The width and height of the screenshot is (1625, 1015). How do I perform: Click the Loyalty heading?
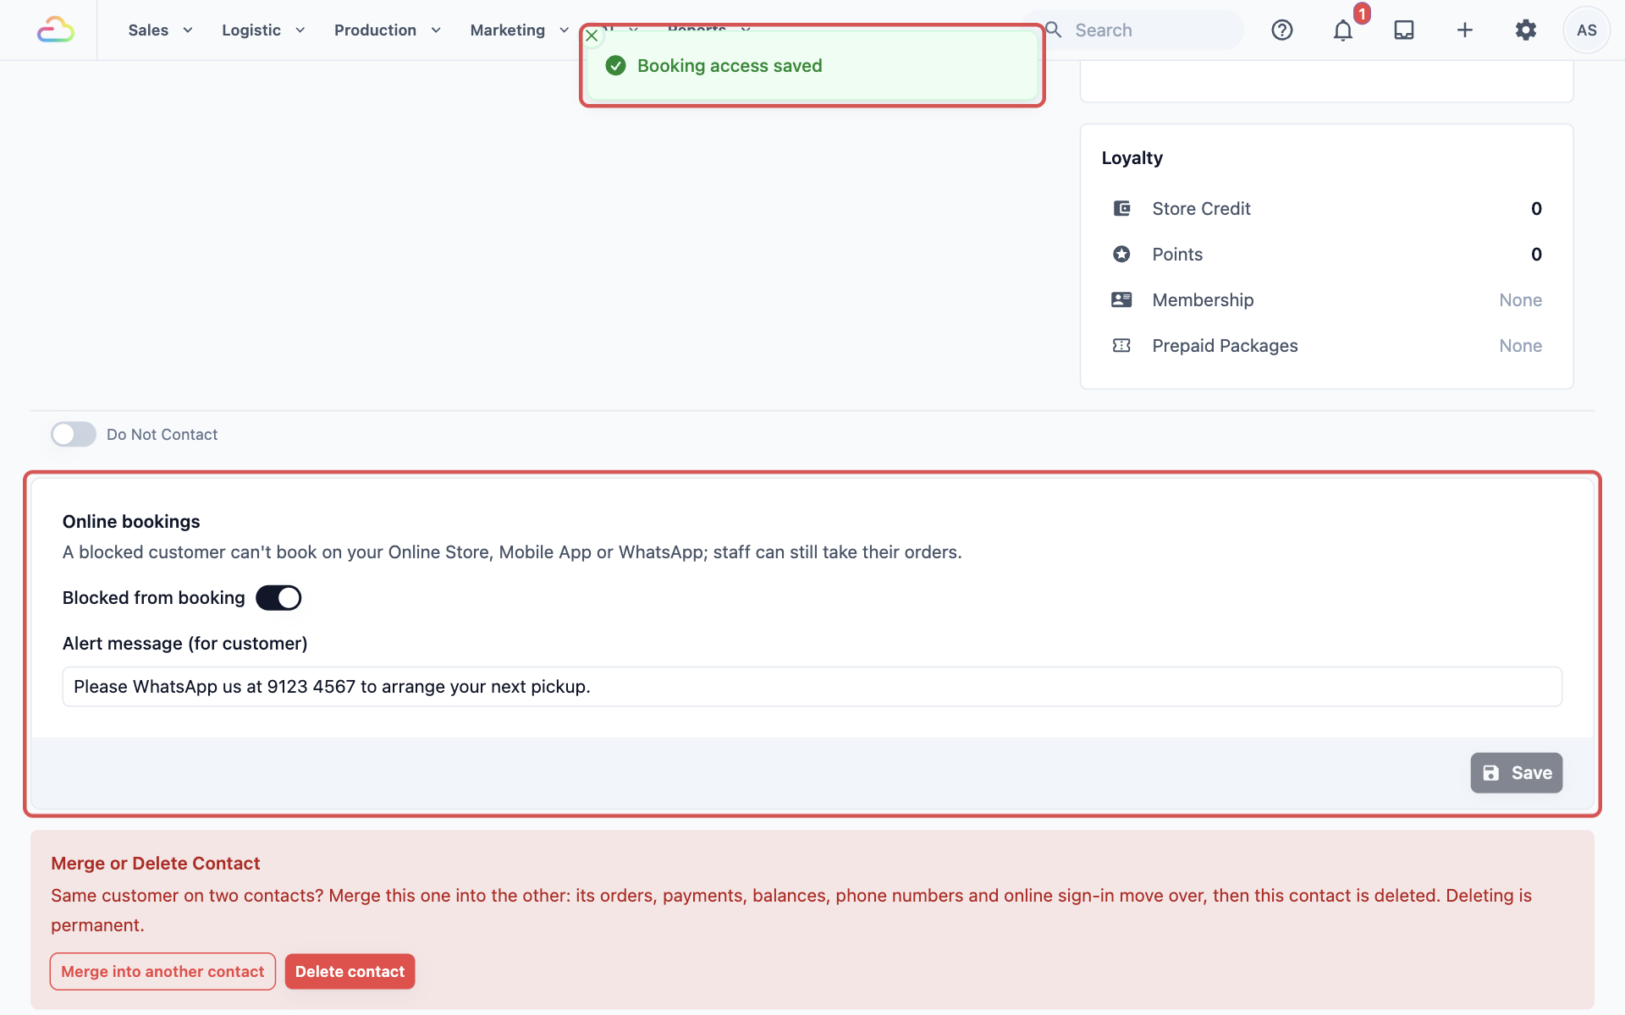pos(1132,158)
